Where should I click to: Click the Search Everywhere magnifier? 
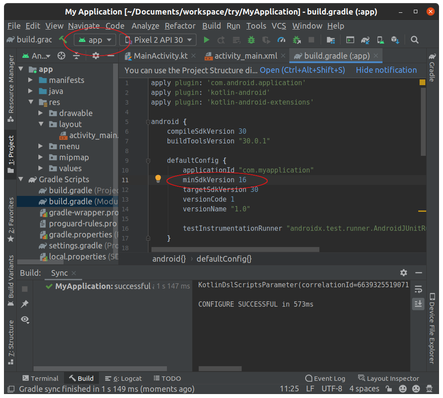[414, 40]
